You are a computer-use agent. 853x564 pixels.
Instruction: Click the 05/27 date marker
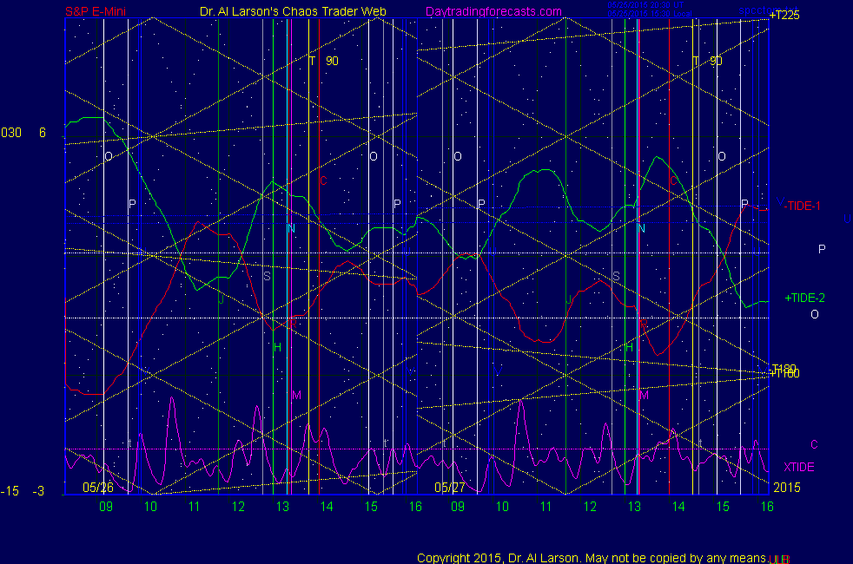[449, 488]
